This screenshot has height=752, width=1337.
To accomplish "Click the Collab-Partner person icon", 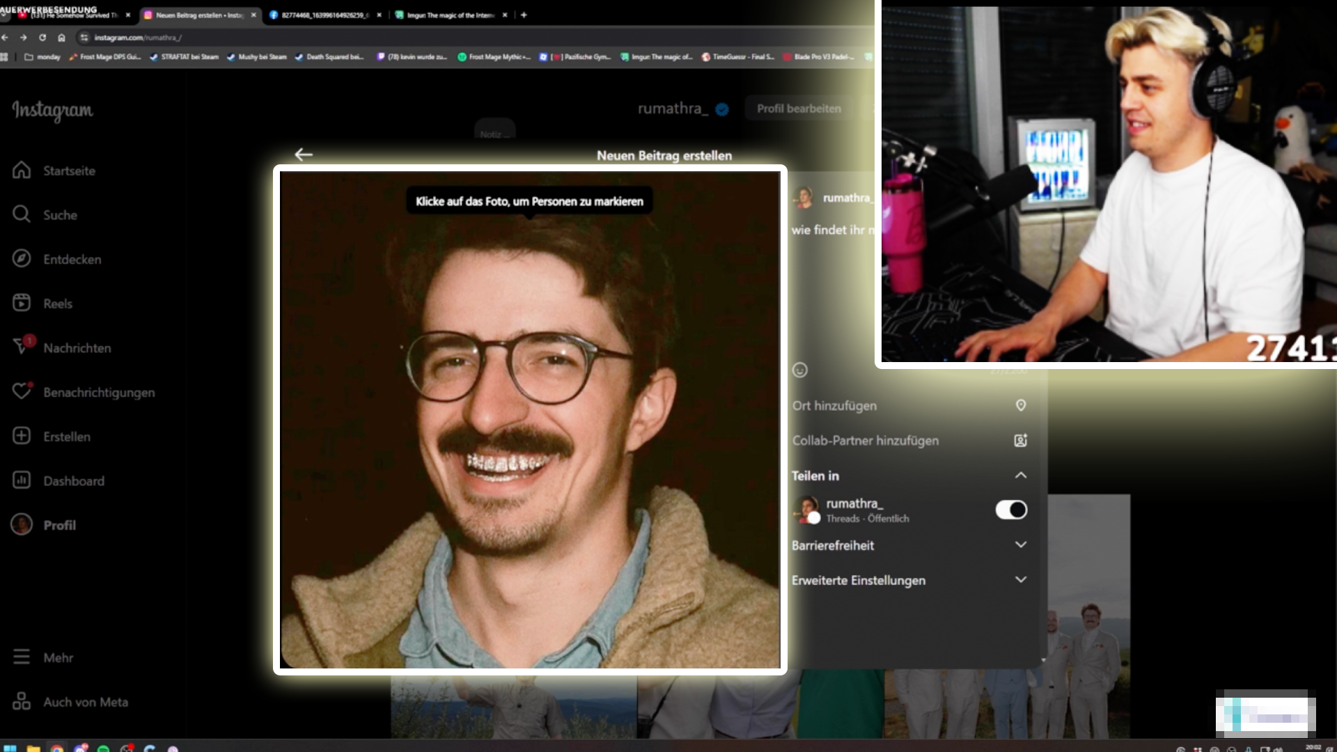I will [1021, 440].
